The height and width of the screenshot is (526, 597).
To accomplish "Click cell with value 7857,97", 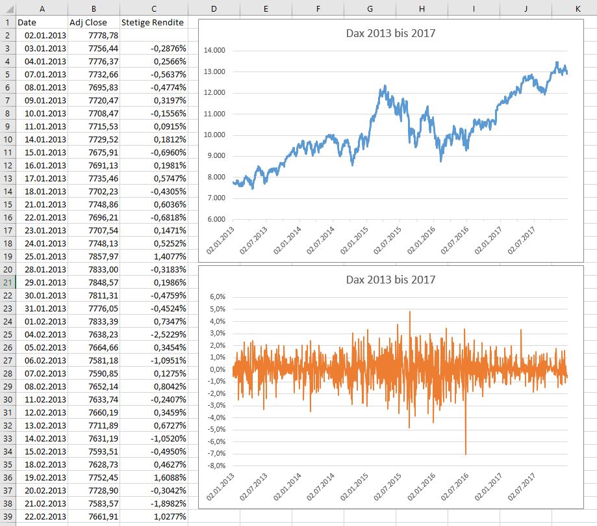I will [94, 257].
